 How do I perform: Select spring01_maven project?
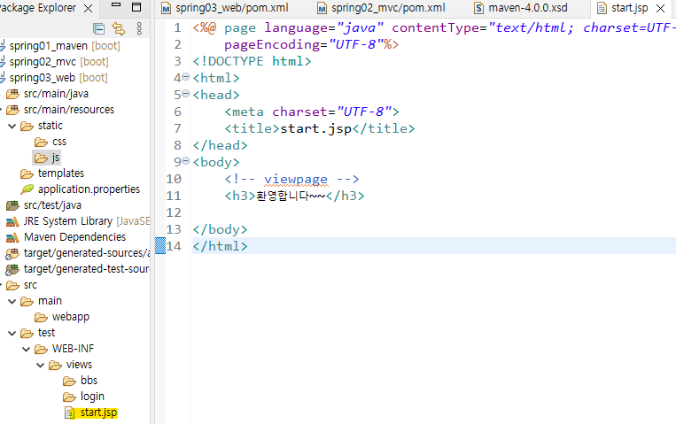[65, 46]
